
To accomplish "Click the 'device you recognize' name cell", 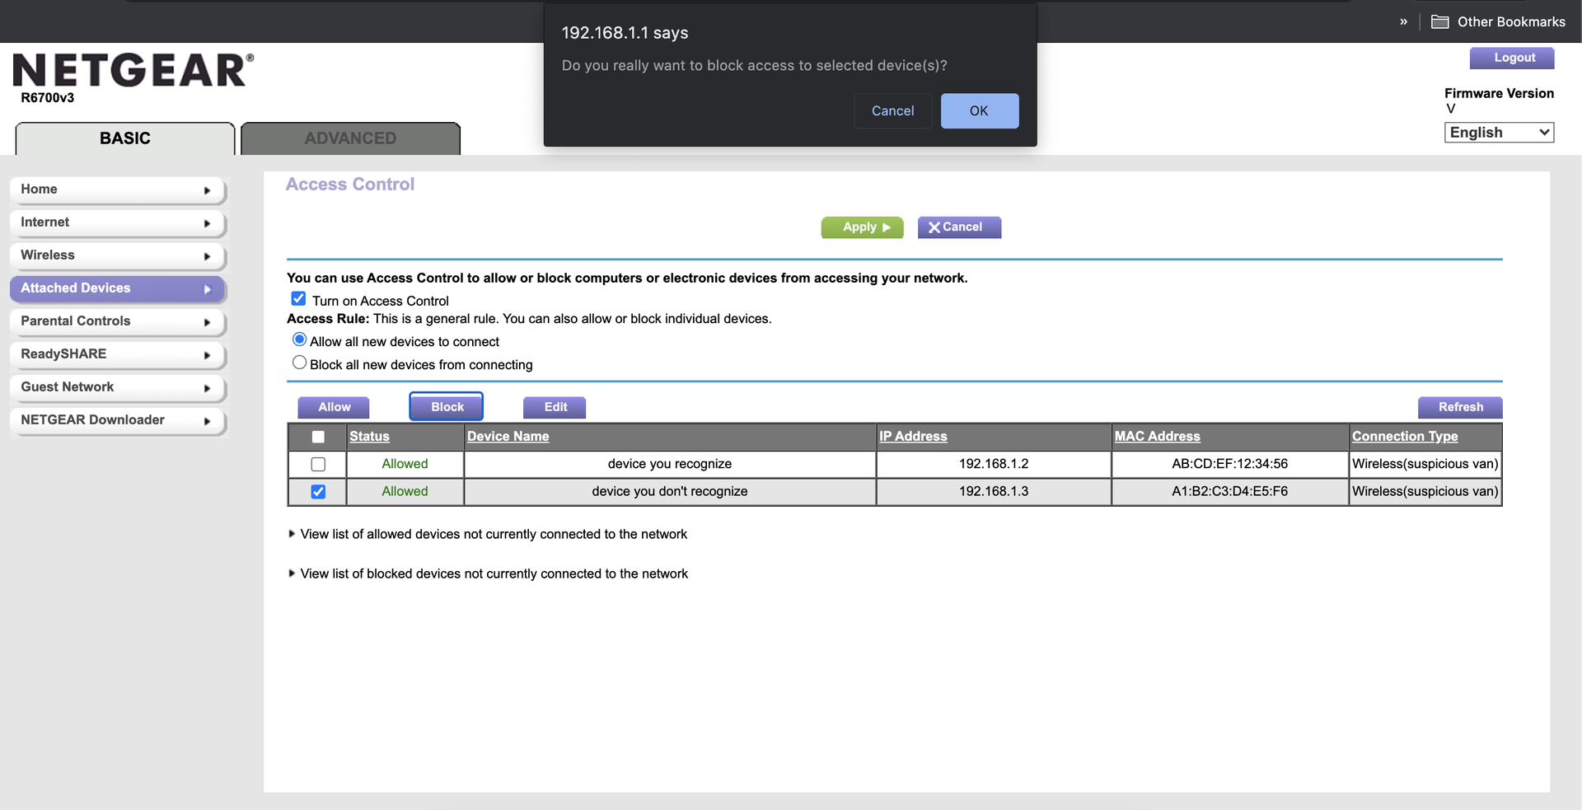I will click(670, 464).
